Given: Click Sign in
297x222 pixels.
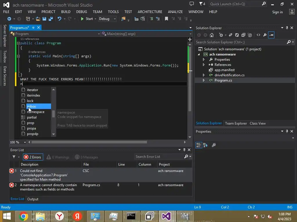Looking at the screenshot, I should (277, 12).
